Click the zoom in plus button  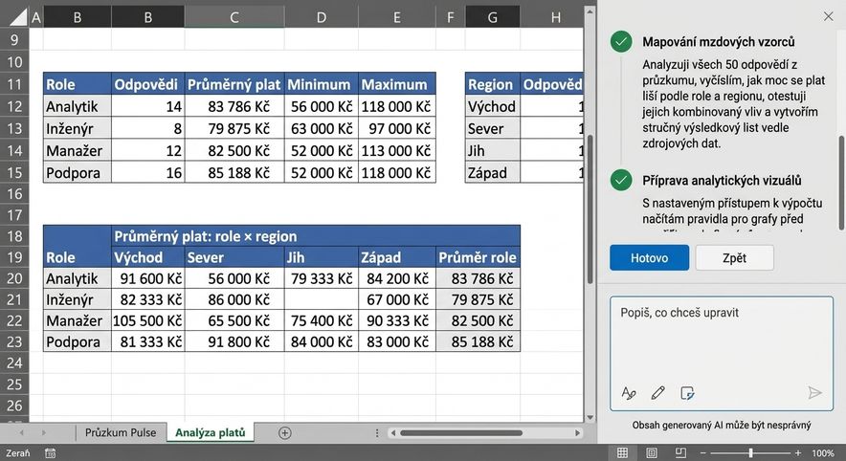click(x=798, y=453)
